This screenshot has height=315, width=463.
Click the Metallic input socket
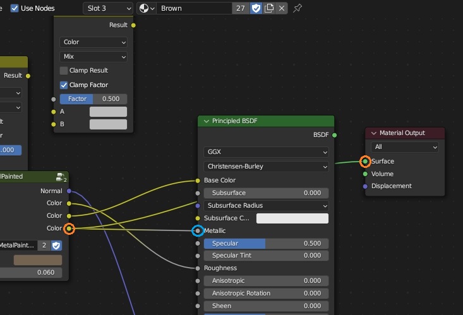click(x=198, y=230)
